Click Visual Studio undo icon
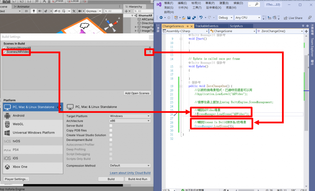Viewport: 315px width, 191px height. (x=201, y=18)
